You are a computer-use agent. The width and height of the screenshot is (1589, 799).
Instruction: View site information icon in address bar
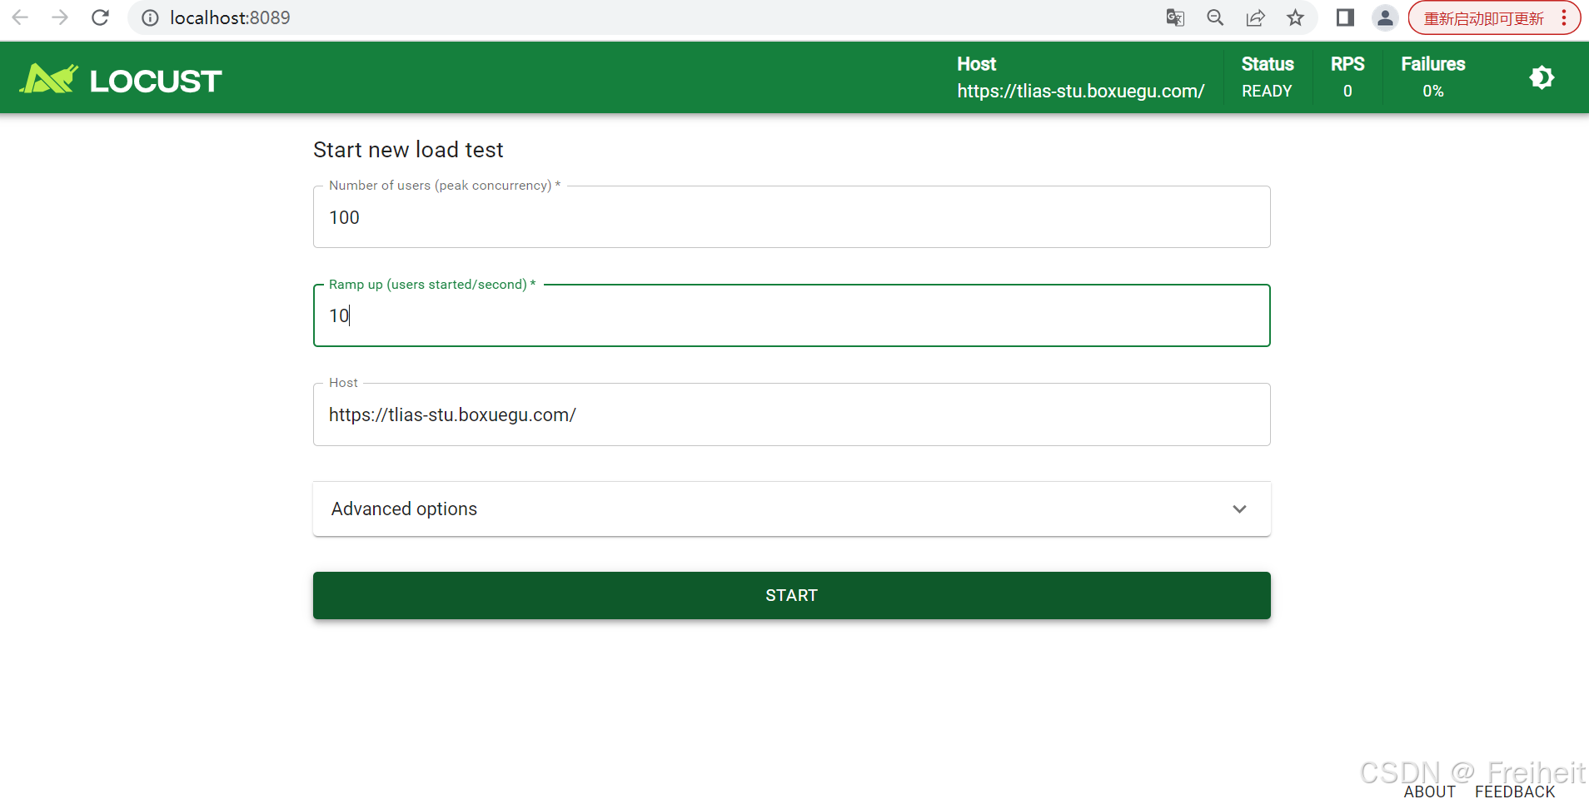pyautogui.click(x=150, y=17)
